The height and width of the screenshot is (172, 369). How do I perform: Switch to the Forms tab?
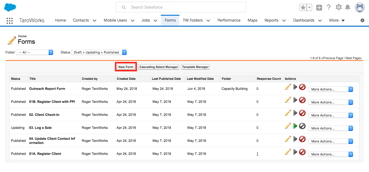[x=170, y=20]
